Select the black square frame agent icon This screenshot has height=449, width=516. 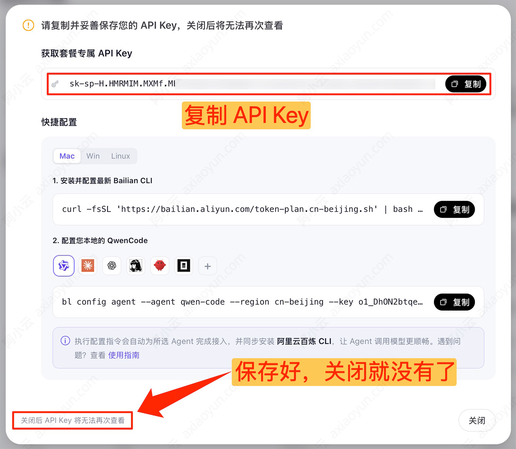tap(184, 266)
